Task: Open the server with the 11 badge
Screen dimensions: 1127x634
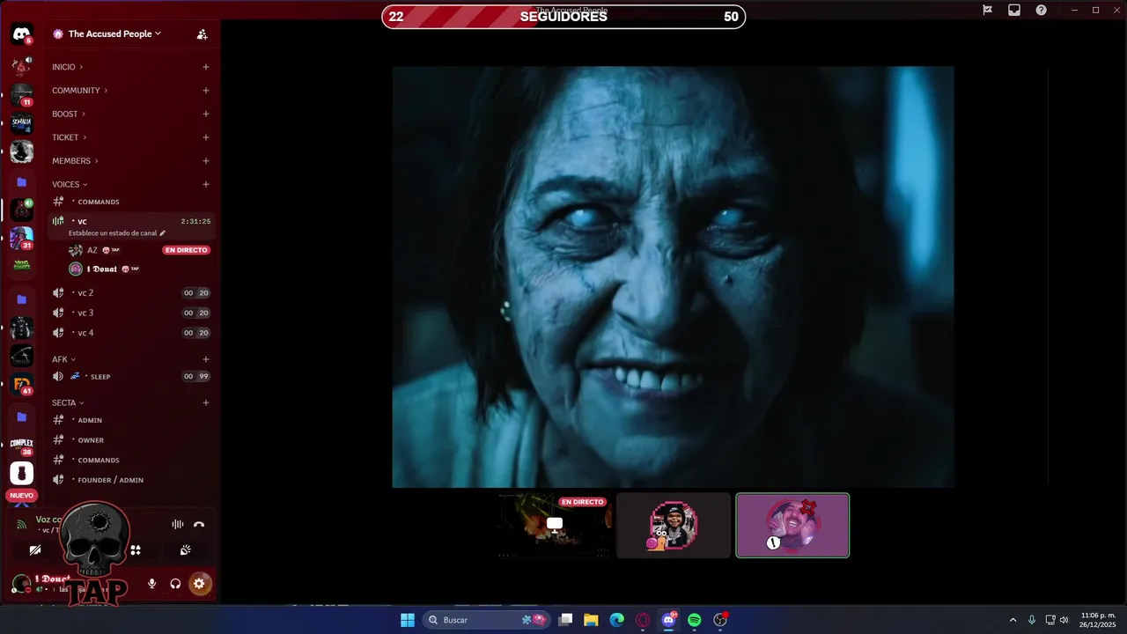Action: (21, 94)
